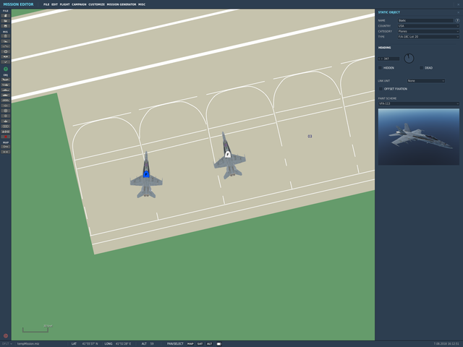Viewport: 463px width, 347px height.
Task: Click the camera icon in status bar
Action: pos(218,344)
